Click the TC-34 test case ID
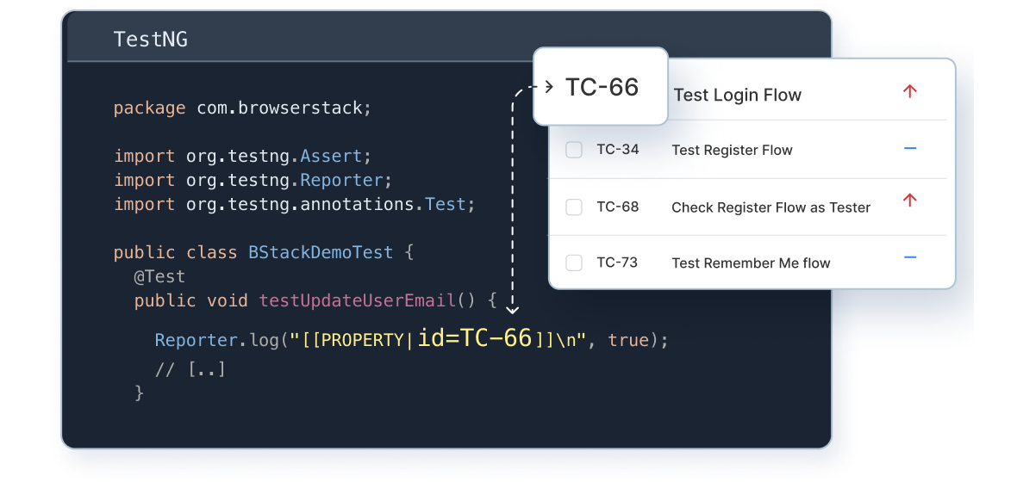This screenshot has height=482, width=1017. (x=617, y=150)
